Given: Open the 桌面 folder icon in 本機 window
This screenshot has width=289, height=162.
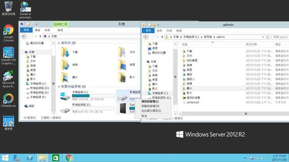Looking at the screenshot, I should [x=122, y=65].
